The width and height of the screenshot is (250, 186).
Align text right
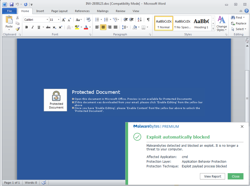(x=109, y=27)
